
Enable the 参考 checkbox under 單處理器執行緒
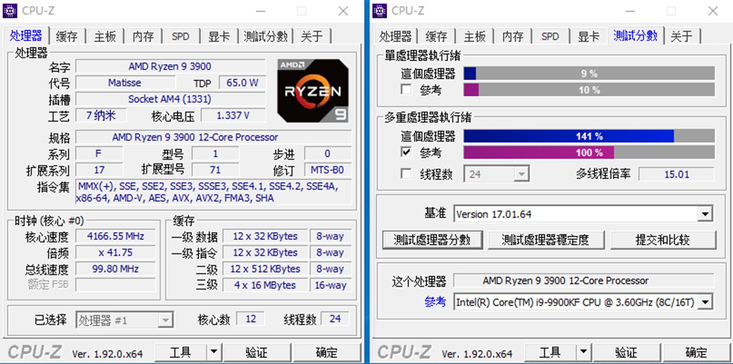click(406, 90)
